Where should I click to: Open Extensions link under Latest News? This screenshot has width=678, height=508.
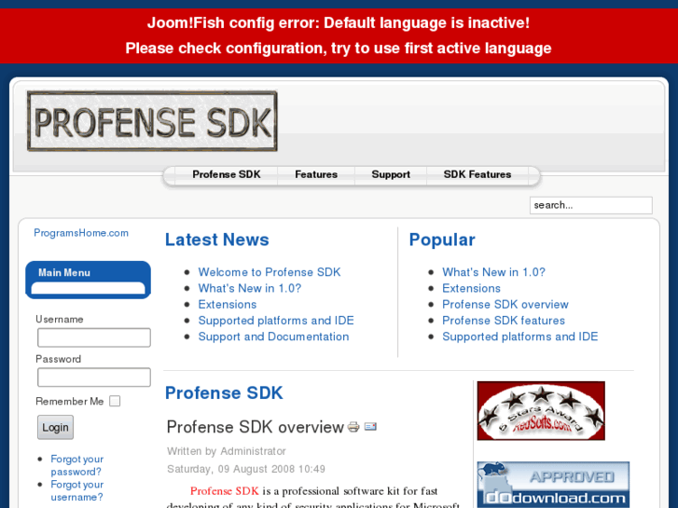pos(228,305)
